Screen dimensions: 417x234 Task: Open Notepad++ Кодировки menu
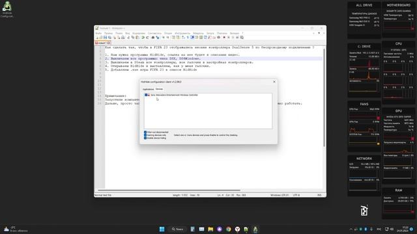click(x=139, y=33)
